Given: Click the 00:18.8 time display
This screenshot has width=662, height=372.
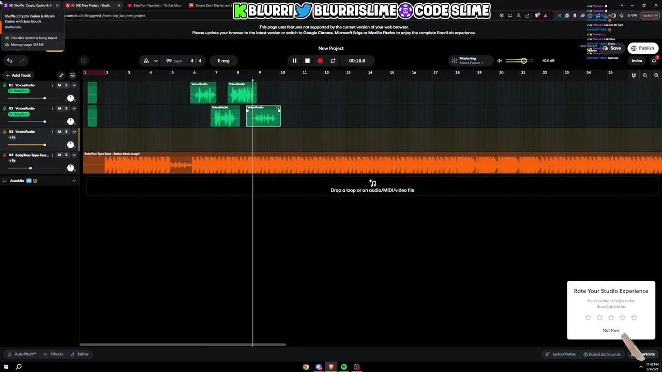Looking at the screenshot, I should click(357, 61).
